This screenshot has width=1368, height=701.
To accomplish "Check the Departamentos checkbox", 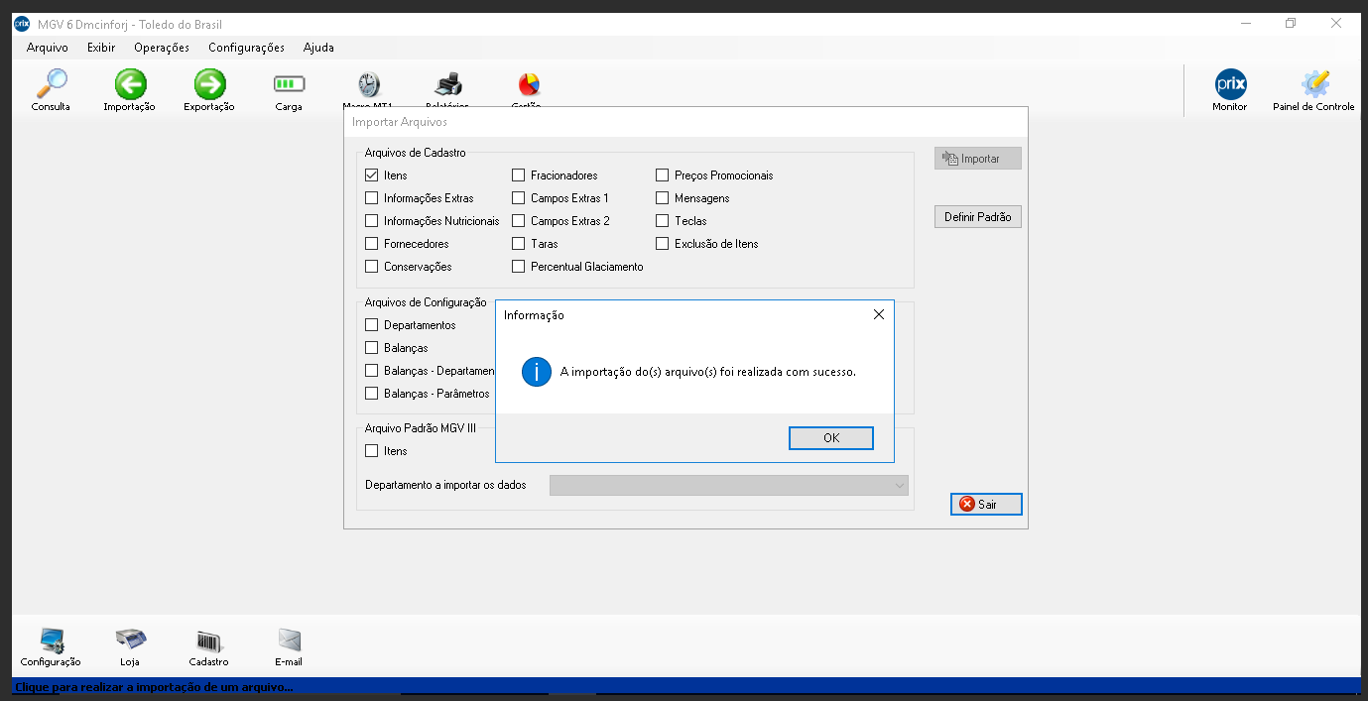I will tap(372, 325).
